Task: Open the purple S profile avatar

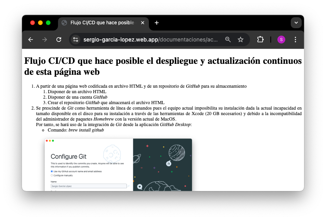Action: [x=281, y=40]
